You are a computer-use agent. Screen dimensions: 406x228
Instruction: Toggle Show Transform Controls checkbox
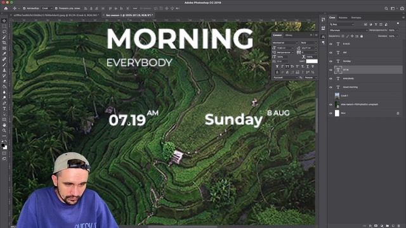pos(56,8)
